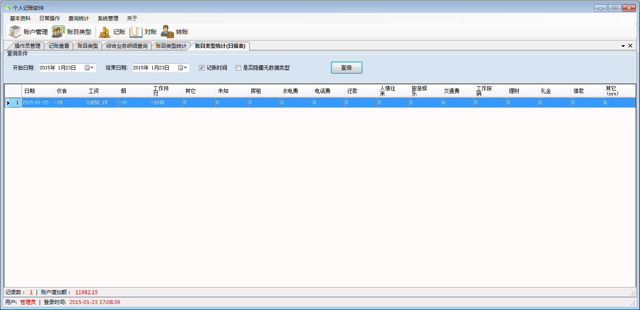This screenshot has height=310, width=640.
Task: Select the 13252.15 cell in the grid
Action: point(102,103)
